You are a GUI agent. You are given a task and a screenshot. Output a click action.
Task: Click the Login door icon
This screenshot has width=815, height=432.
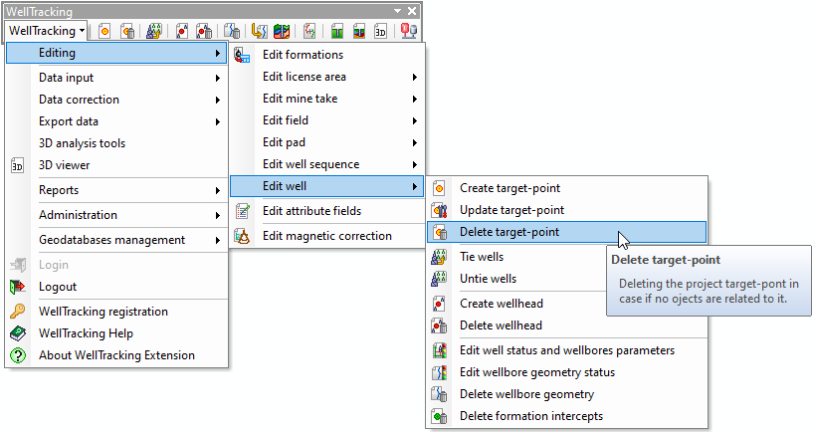[x=18, y=265]
